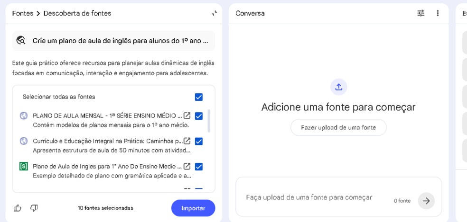467x222 pixels.
Task: Open PLANO DE AULA MENSAL source title
Action: pyautogui.click(x=107, y=115)
